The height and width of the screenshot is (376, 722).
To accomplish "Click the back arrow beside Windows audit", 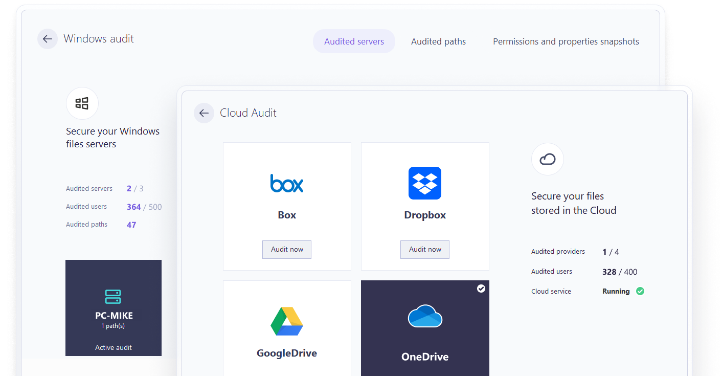I will (x=48, y=39).
